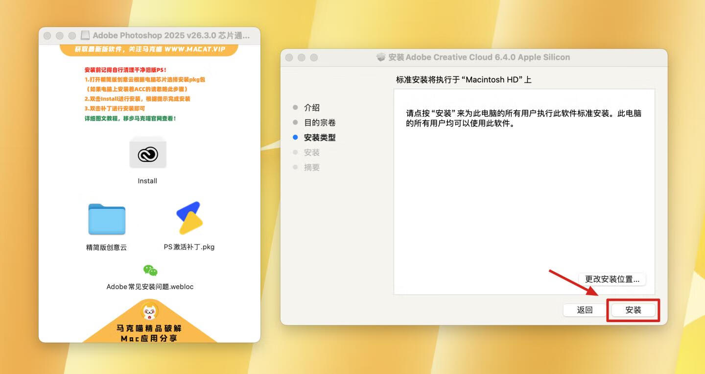Open the WeChat Adobe常见安装问题.webloc icon
This screenshot has width=705, height=374.
pos(150,271)
